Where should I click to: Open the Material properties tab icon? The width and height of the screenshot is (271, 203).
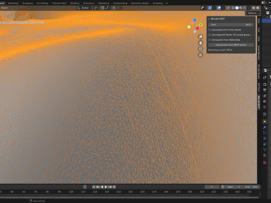pos(265,156)
